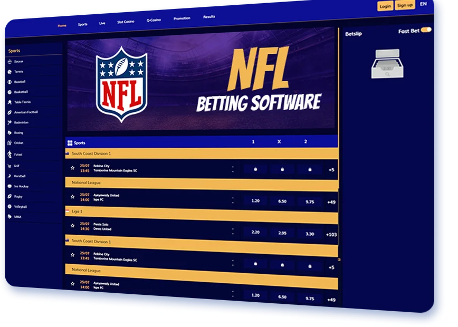Viewport: 458px width, 327px height.
Task: Click the Login button
Action: [x=385, y=6]
